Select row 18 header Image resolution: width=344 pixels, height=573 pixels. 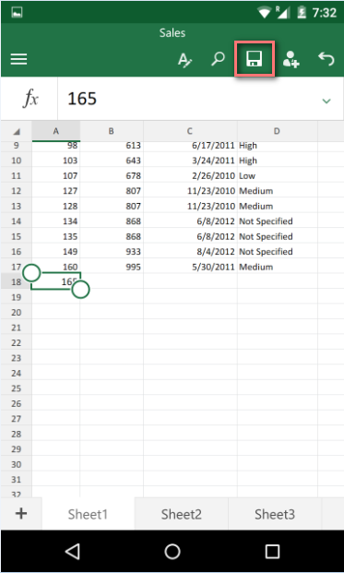click(x=16, y=281)
